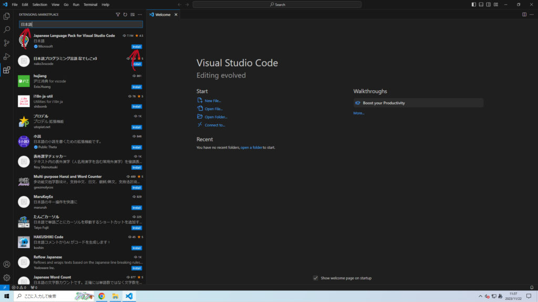
Task: Focus the command center Search bar
Action: tap(277, 4)
